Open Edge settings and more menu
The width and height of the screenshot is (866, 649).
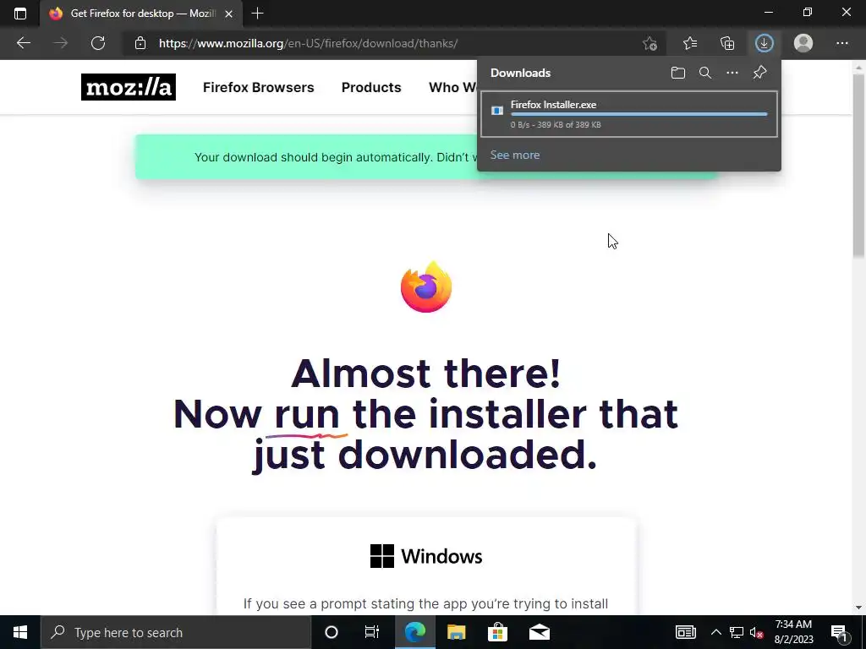tap(841, 43)
